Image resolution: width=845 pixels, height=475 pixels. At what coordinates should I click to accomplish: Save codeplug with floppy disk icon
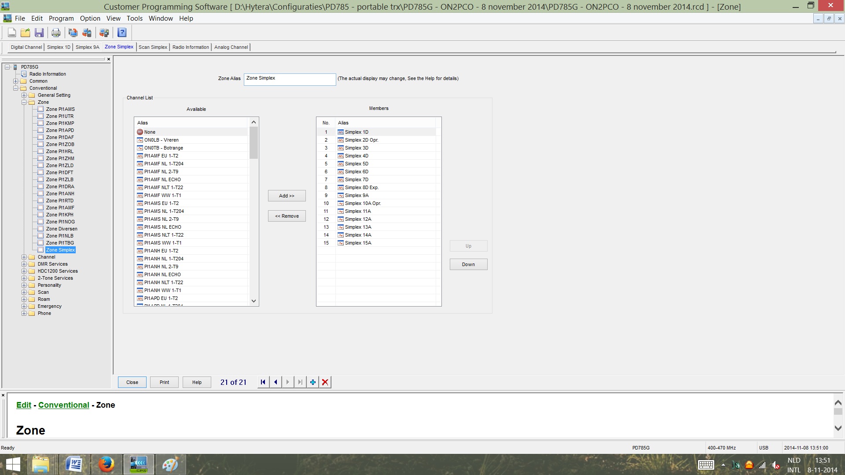point(39,33)
